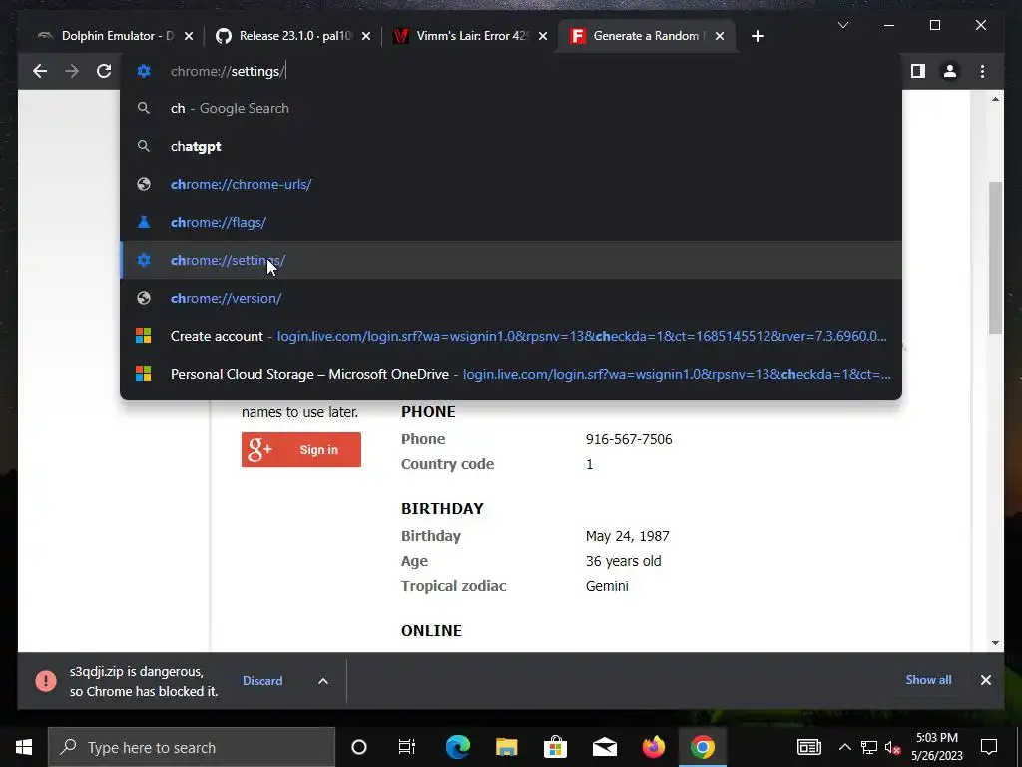Close the Release 23.1.0 tab
The image size is (1022, 767).
click(366, 36)
